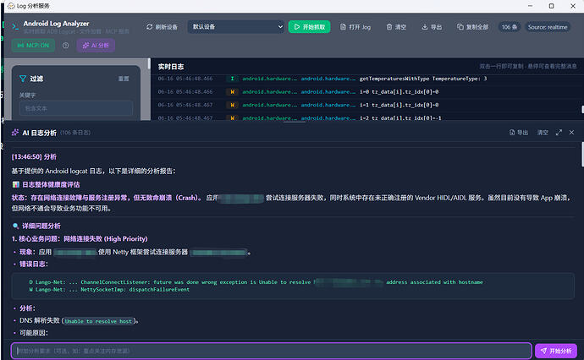Maximize the Log 分析服务 window
This screenshot has width=584, height=360.
[x=551, y=6]
